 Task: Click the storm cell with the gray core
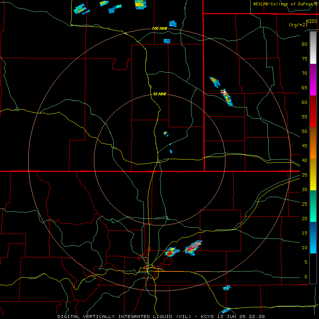click(x=193, y=247)
